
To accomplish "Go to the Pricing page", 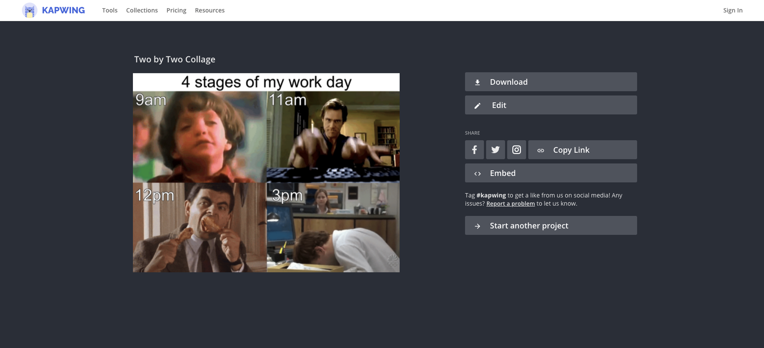I will 176,10.
